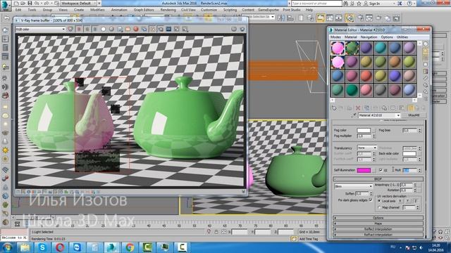Screen dimensions: 451x253
Task: Click the Z axis button
Action: point(415,201)
